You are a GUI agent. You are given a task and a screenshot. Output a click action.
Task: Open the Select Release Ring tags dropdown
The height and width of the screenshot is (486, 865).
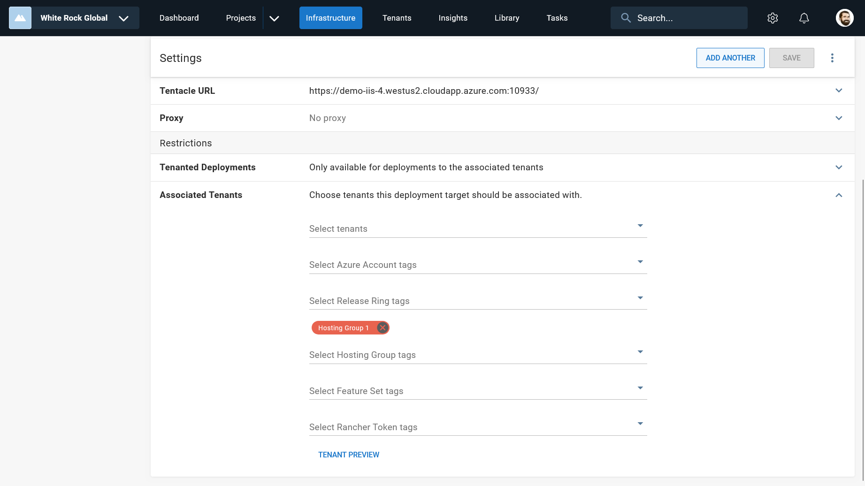click(477, 301)
